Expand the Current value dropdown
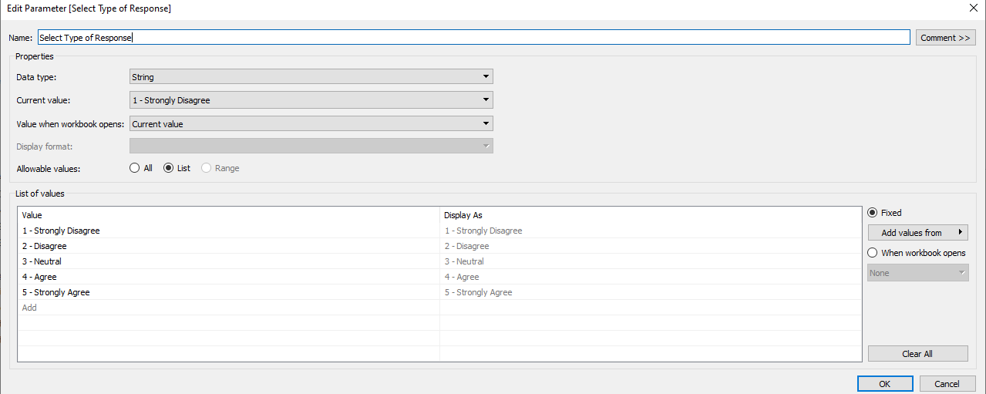This screenshot has width=986, height=394. click(311, 100)
